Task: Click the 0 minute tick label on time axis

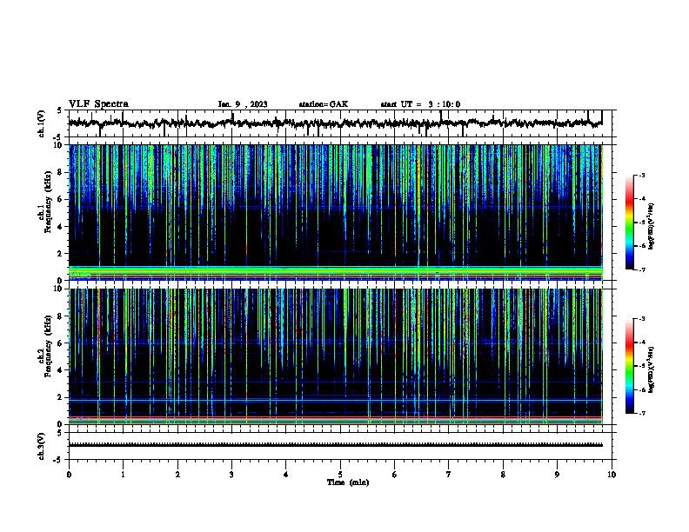Action: (69, 475)
